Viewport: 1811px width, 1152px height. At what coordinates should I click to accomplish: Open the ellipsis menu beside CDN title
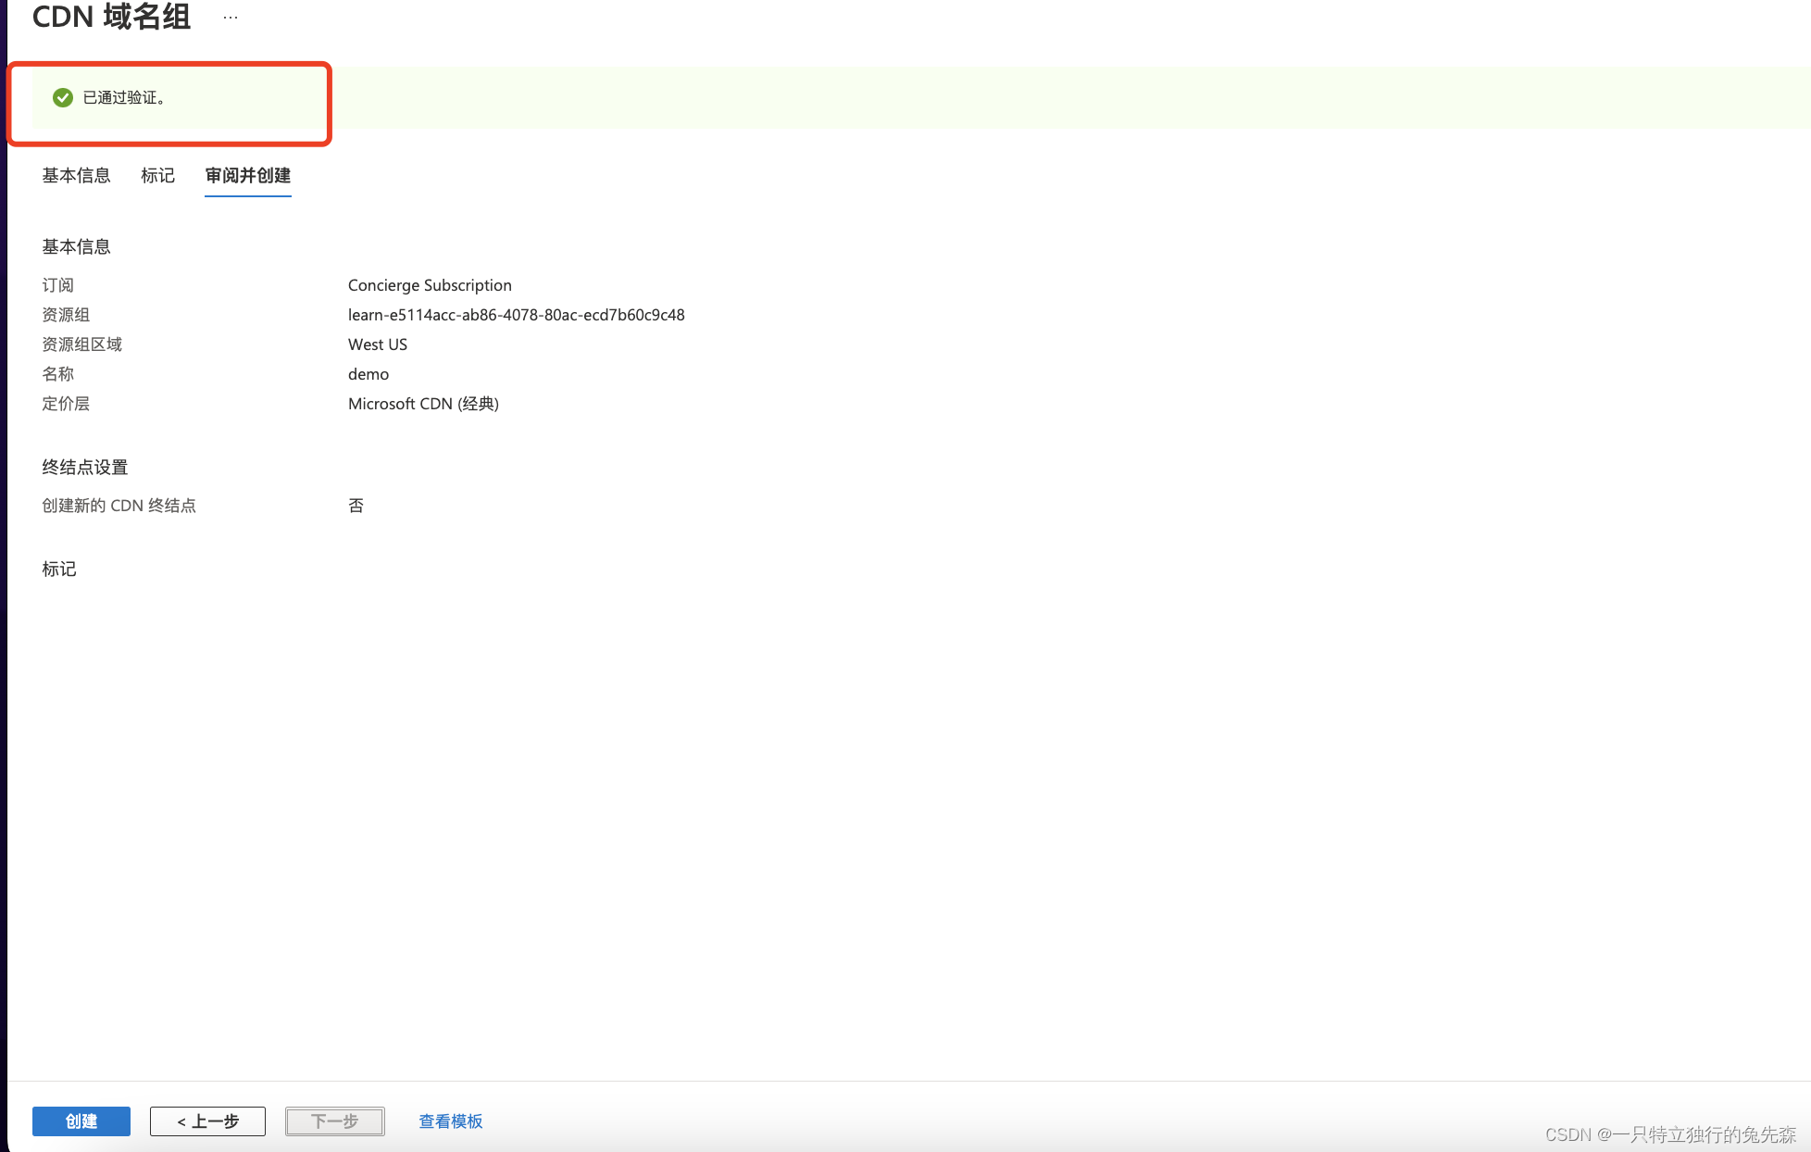tap(231, 18)
